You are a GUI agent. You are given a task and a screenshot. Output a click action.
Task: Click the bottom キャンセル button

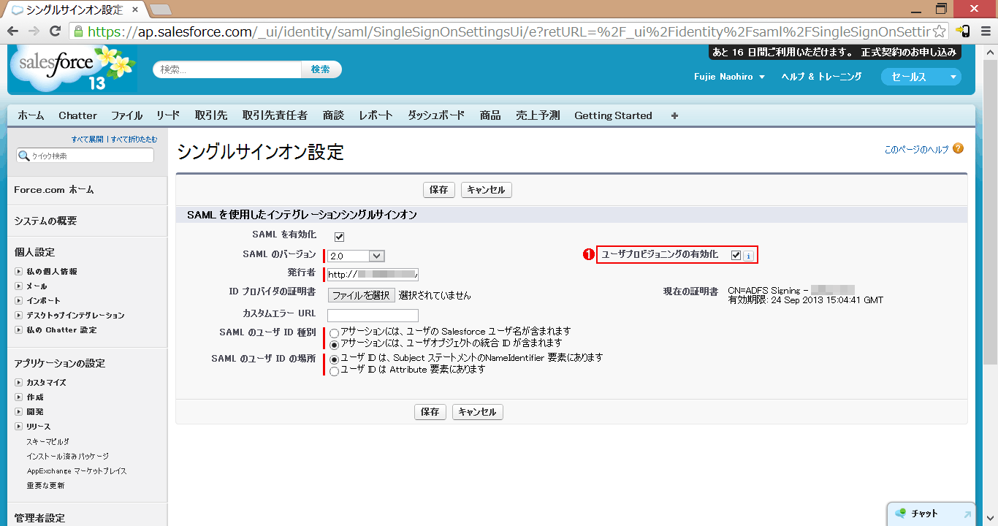tap(477, 412)
